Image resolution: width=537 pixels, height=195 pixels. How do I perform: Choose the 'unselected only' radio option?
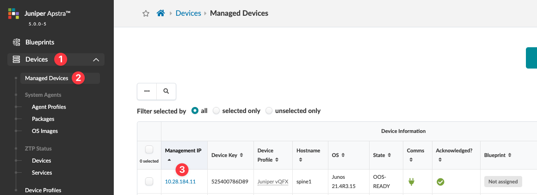point(269,111)
